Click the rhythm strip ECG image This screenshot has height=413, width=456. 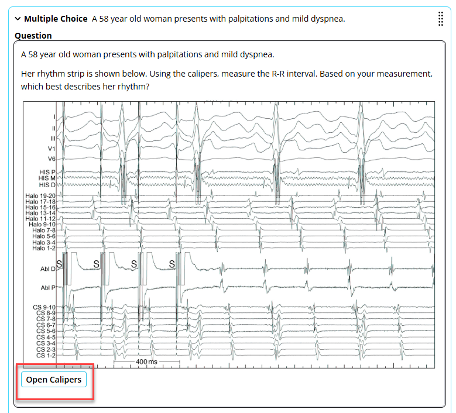(x=229, y=235)
